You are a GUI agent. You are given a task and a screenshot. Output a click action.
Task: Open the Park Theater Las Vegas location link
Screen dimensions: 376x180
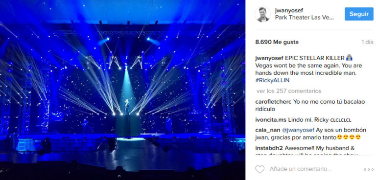(305, 18)
